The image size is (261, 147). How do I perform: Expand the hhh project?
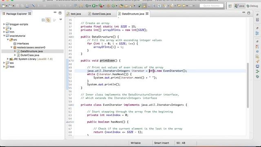[x=4, y=32]
